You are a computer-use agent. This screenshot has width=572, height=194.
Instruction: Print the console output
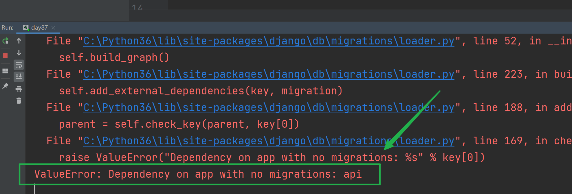coord(19,89)
